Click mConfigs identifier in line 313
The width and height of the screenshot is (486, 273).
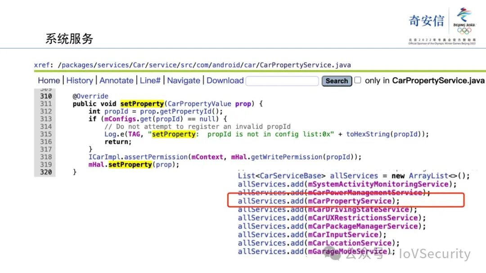pyautogui.click(x=120, y=119)
